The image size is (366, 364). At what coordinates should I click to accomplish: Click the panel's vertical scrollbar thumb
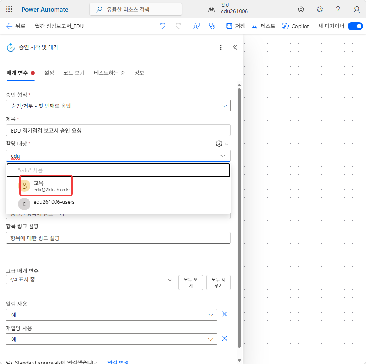coord(239,218)
